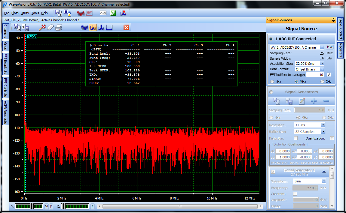Open the Plots menu

click(15, 13)
